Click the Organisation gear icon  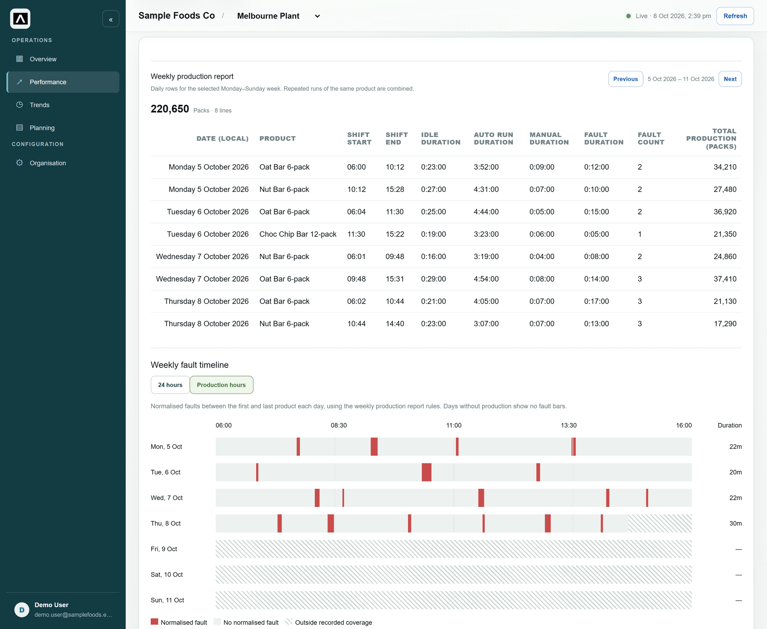[x=20, y=163]
